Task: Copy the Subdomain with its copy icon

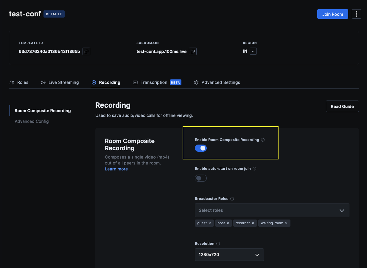Action: click(x=192, y=51)
